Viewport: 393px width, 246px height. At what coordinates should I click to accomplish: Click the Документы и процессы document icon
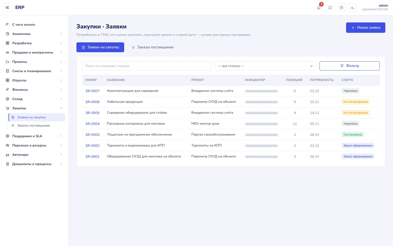(7, 164)
